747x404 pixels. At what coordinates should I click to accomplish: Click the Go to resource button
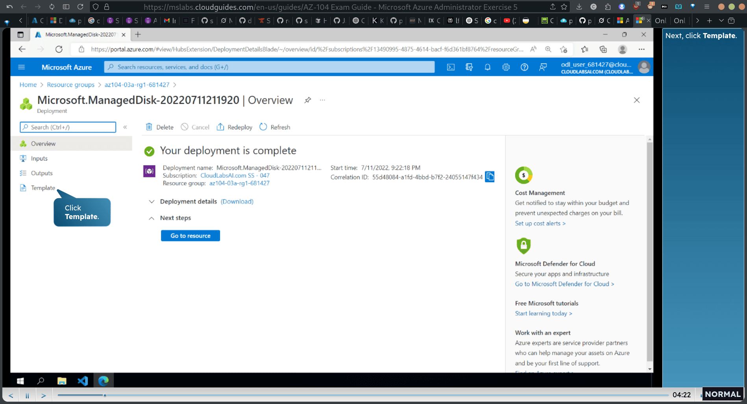190,236
